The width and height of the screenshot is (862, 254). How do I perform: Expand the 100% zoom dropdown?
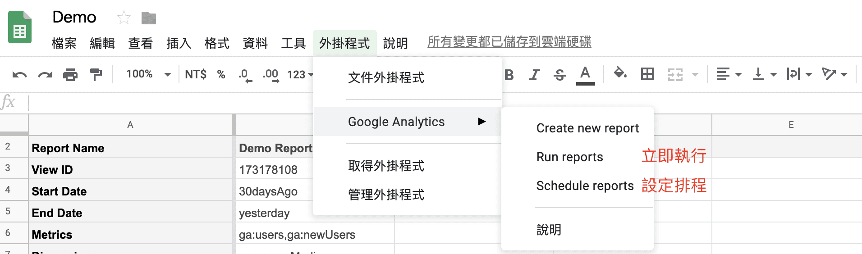click(148, 74)
